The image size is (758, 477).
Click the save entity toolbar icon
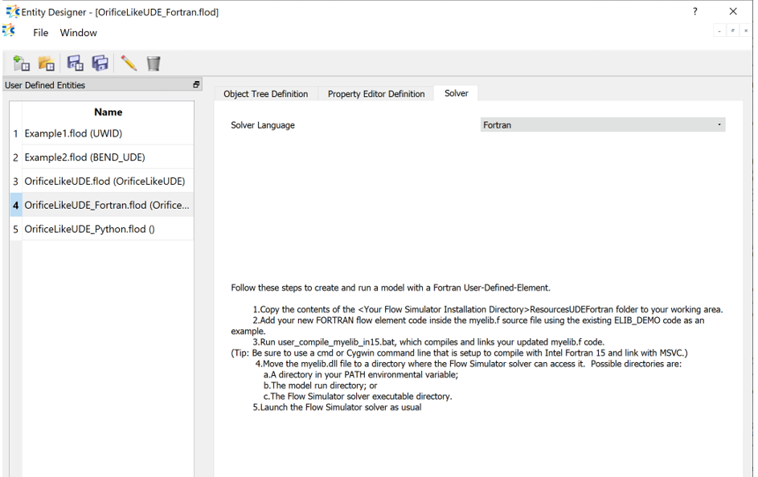[x=75, y=63]
